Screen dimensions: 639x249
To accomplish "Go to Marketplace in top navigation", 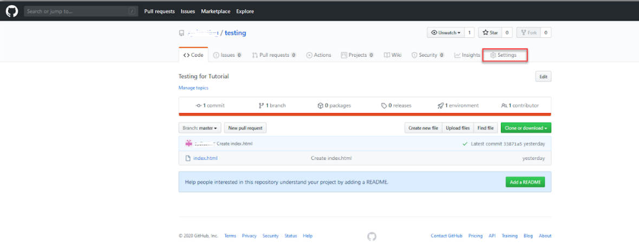I will (216, 11).
